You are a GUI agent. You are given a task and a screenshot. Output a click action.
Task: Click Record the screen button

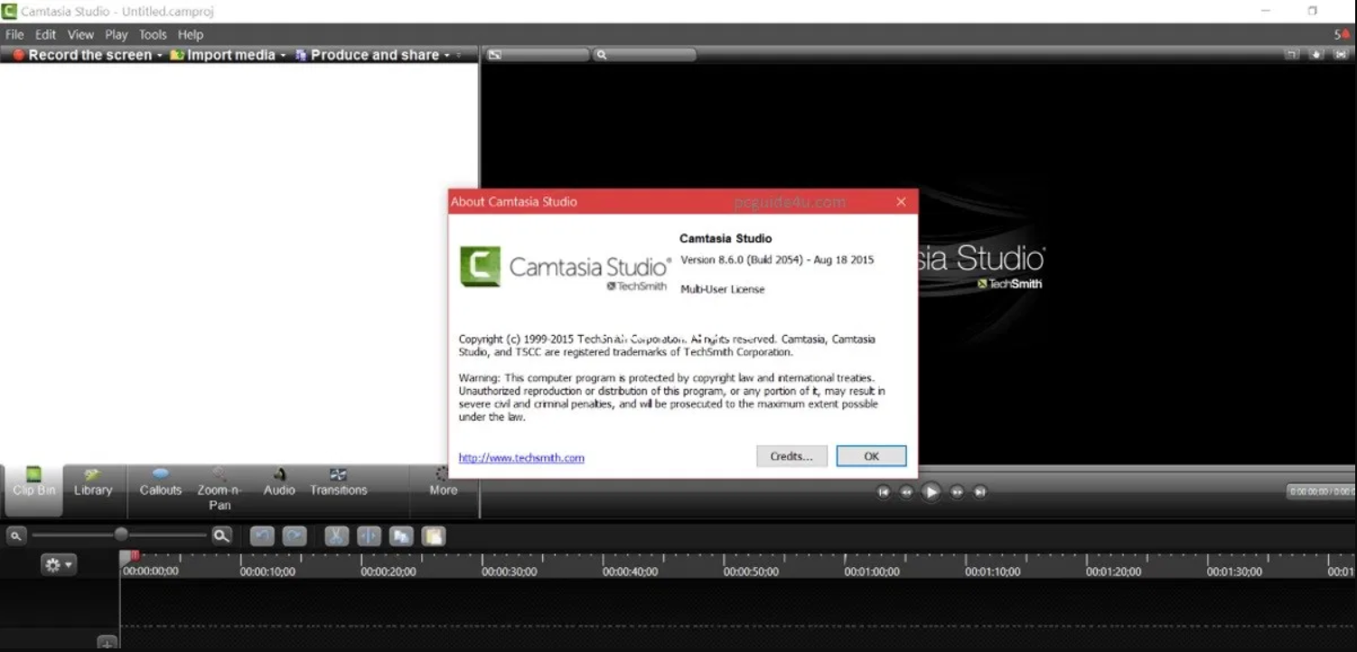[x=82, y=55]
